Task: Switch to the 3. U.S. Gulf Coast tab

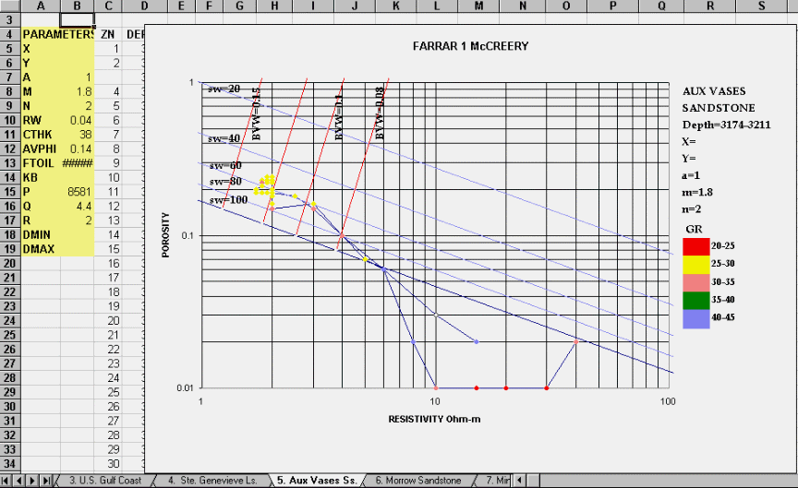Action: (x=105, y=481)
